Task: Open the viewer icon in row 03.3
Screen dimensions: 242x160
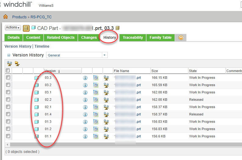Action: pyautogui.click(x=96, y=78)
